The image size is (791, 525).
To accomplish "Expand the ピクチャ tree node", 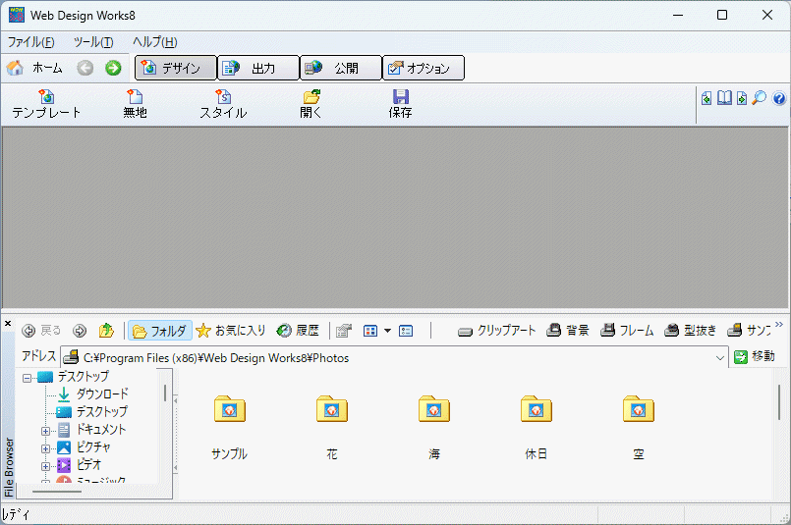I will click(x=45, y=448).
